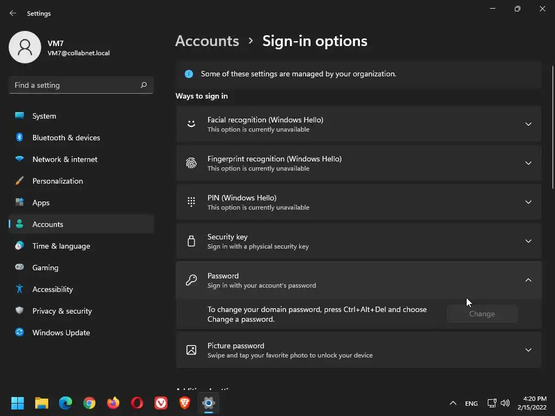Screen dimensions: 555x416
Task: Expand PIN (Windows Hello) chevron
Action: [528, 202]
